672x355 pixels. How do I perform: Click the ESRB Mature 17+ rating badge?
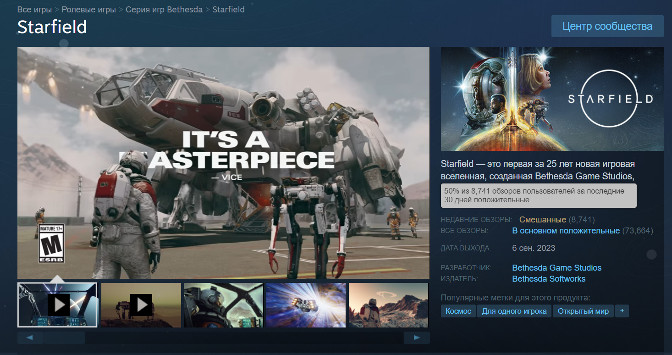[51, 244]
